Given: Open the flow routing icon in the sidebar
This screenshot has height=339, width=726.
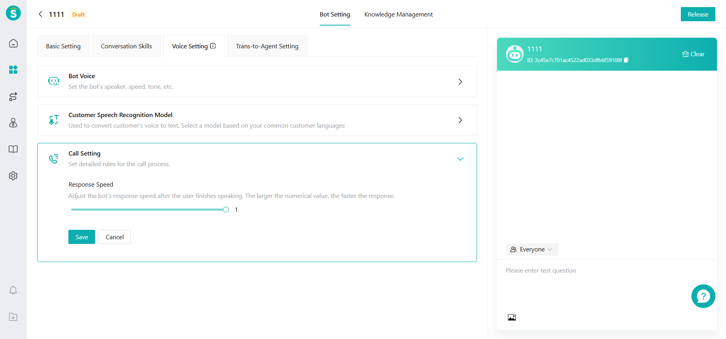Looking at the screenshot, I should tap(13, 97).
